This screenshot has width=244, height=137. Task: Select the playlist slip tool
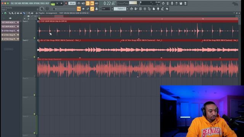coord(21,13)
